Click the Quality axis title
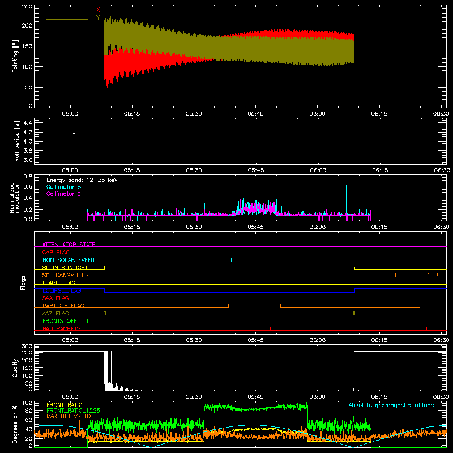Image resolution: width=453 pixels, height=453 pixels. 15,367
